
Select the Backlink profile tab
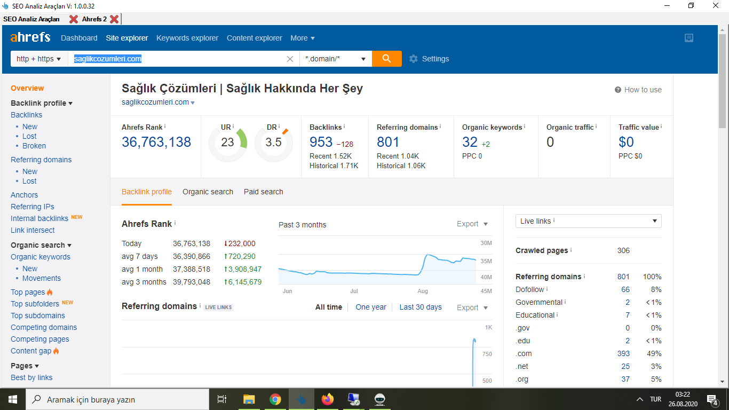pos(147,192)
